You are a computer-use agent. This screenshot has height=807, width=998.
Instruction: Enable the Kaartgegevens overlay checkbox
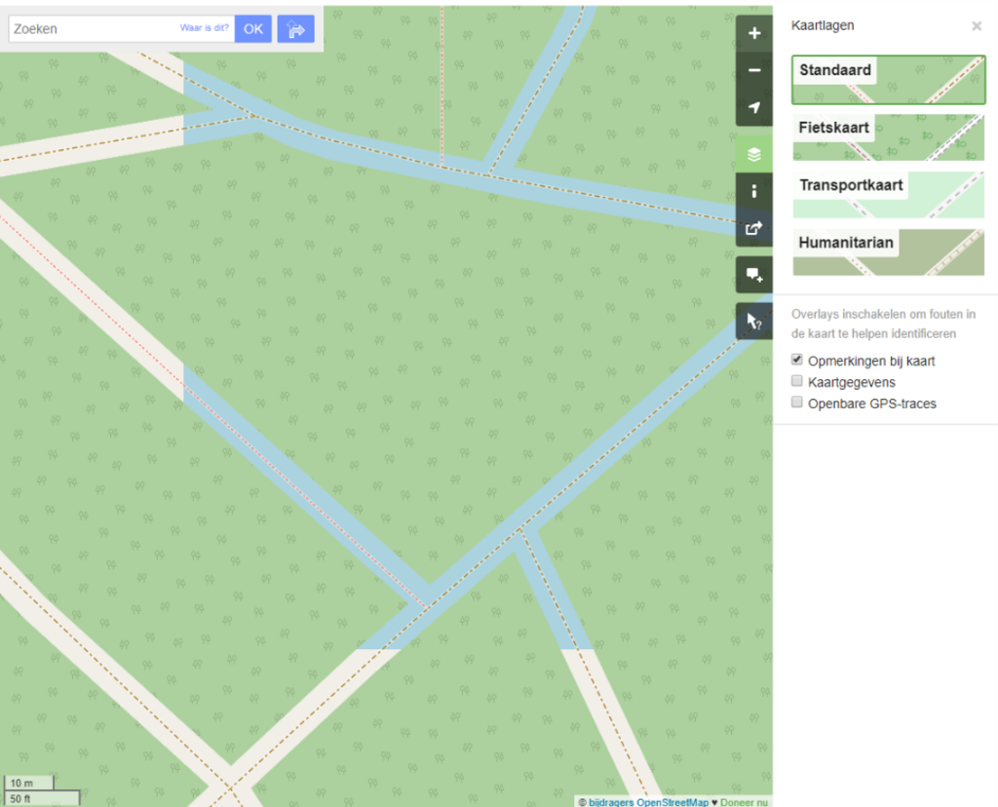[797, 380]
